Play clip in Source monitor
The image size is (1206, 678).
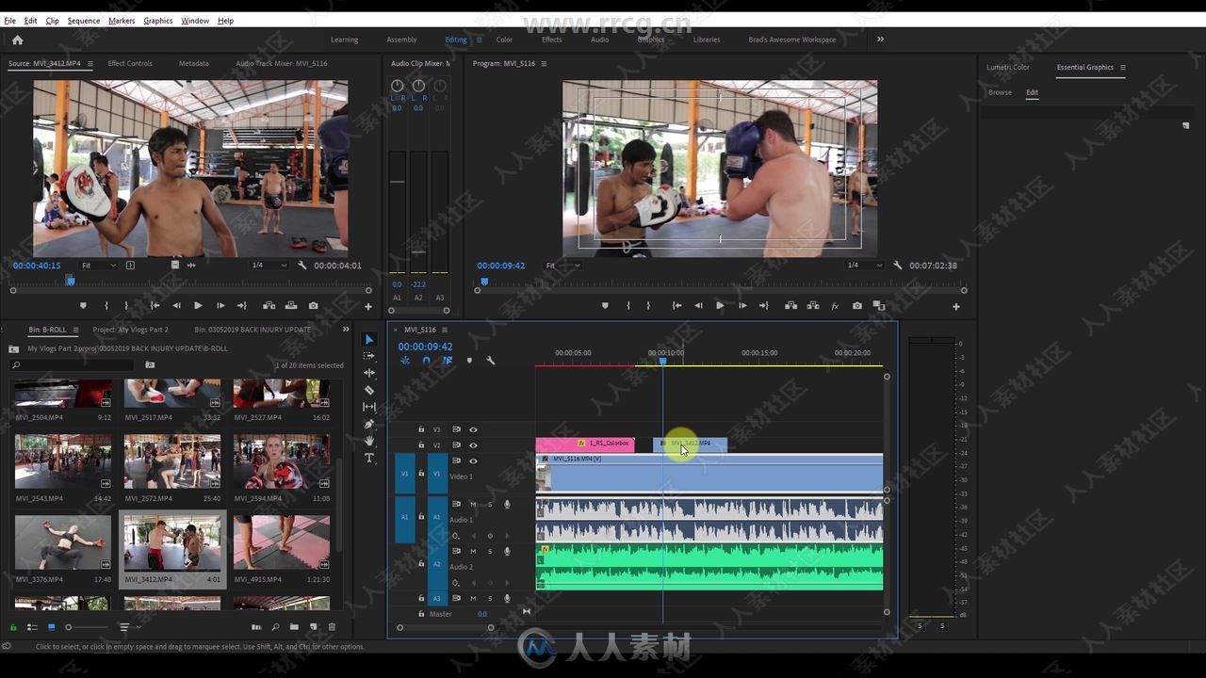pyautogui.click(x=198, y=305)
